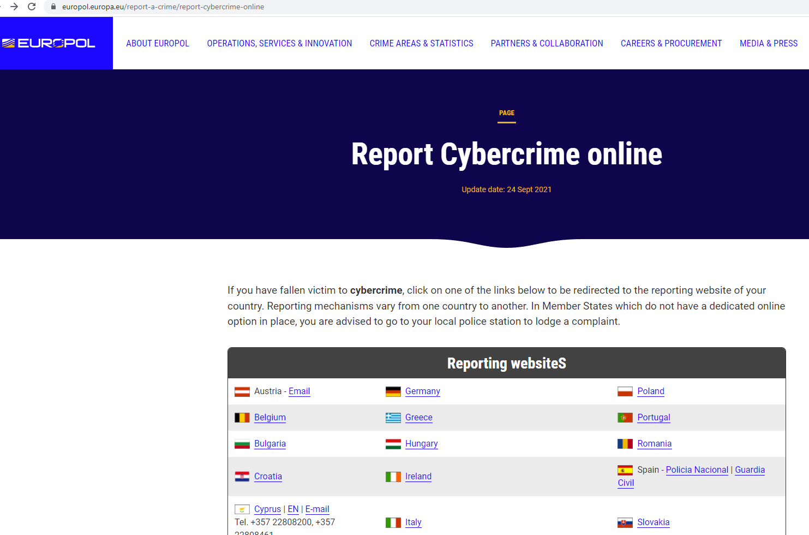Open Spain Guardia Civil link
Image resolution: width=809 pixels, height=535 pixels.
pos(750,470)
